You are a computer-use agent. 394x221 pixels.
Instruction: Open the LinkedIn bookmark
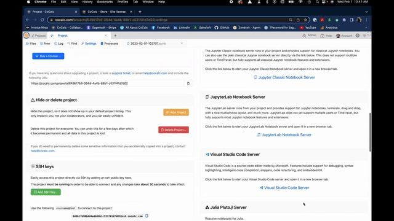(182, 28)
